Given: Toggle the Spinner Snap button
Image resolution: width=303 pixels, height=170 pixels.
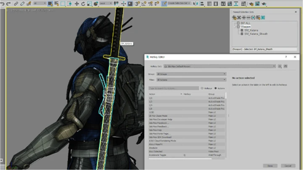Looking at the screenshot, I should 157,3.
